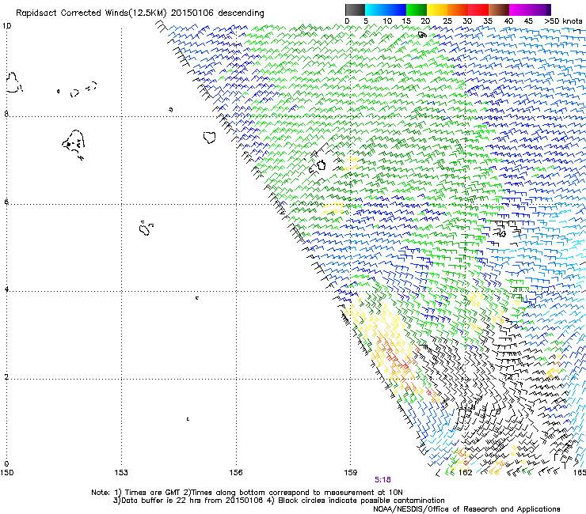Click the longitude label '150'
The height and width of the screenshot is (514, 586).
tap(6, 473)
